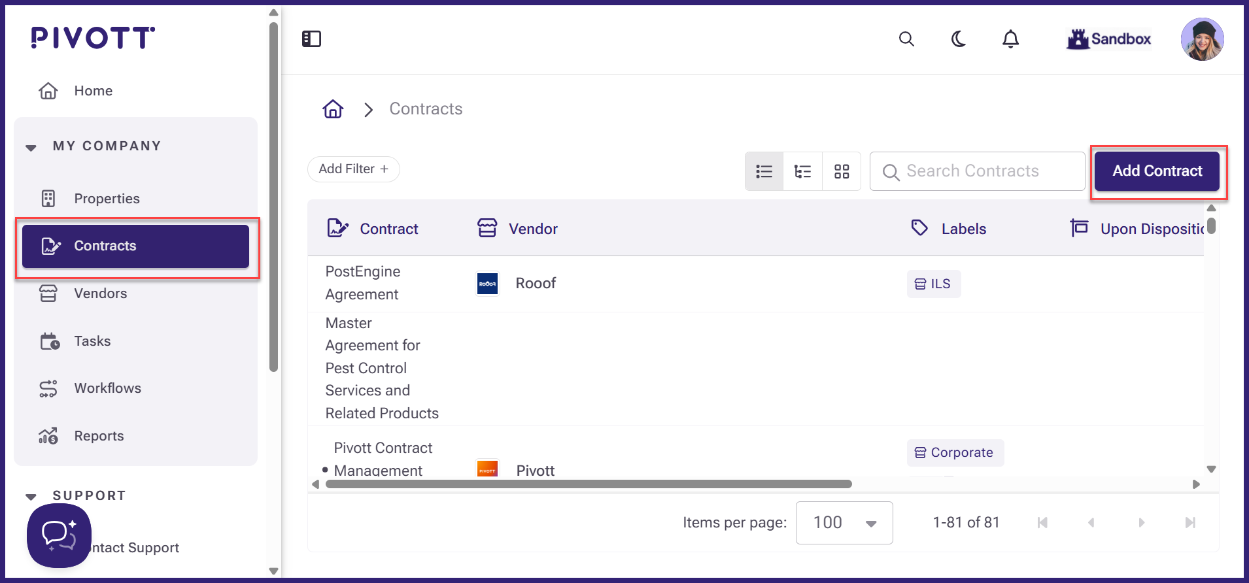Viewport: 1249px width, 583px height.
Task: Select Contracts in the sidebar
Action: 135,246
